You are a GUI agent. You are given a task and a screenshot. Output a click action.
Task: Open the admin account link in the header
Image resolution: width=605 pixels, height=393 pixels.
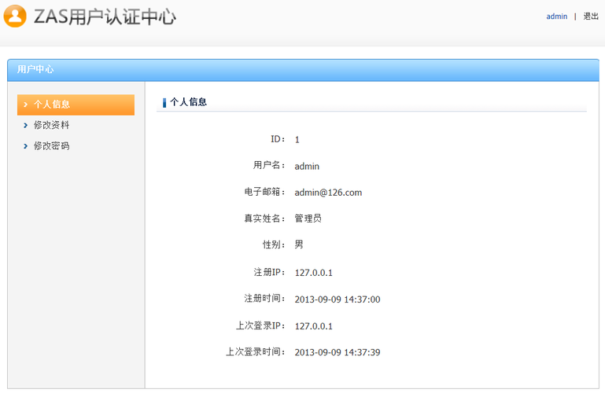click(x=556, y=17)
